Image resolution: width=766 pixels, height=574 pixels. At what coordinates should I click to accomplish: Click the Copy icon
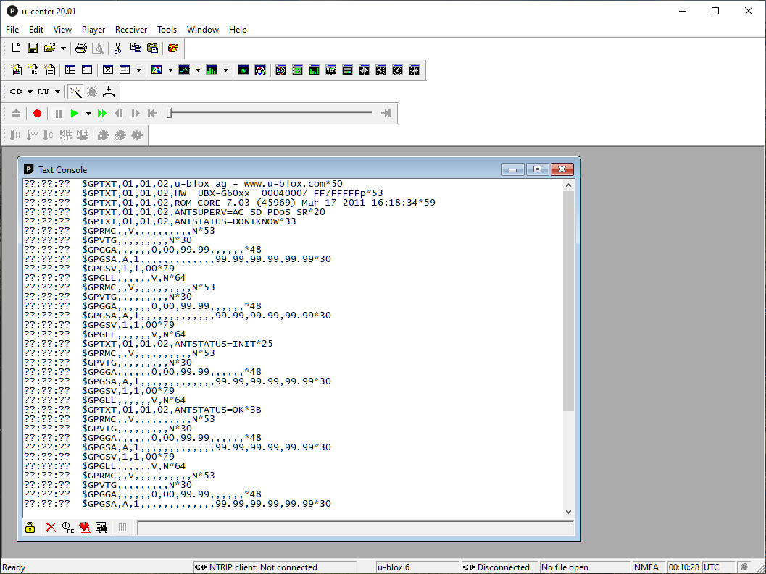(136, 48)
